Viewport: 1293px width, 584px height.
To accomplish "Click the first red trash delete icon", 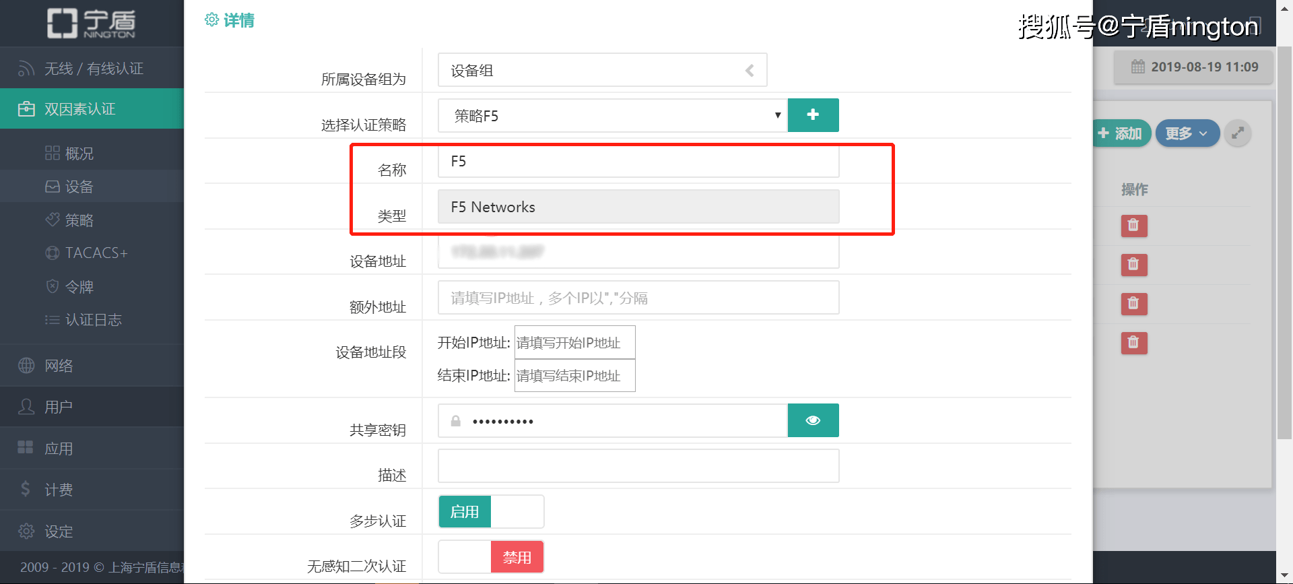I will tap(1134, 226).
